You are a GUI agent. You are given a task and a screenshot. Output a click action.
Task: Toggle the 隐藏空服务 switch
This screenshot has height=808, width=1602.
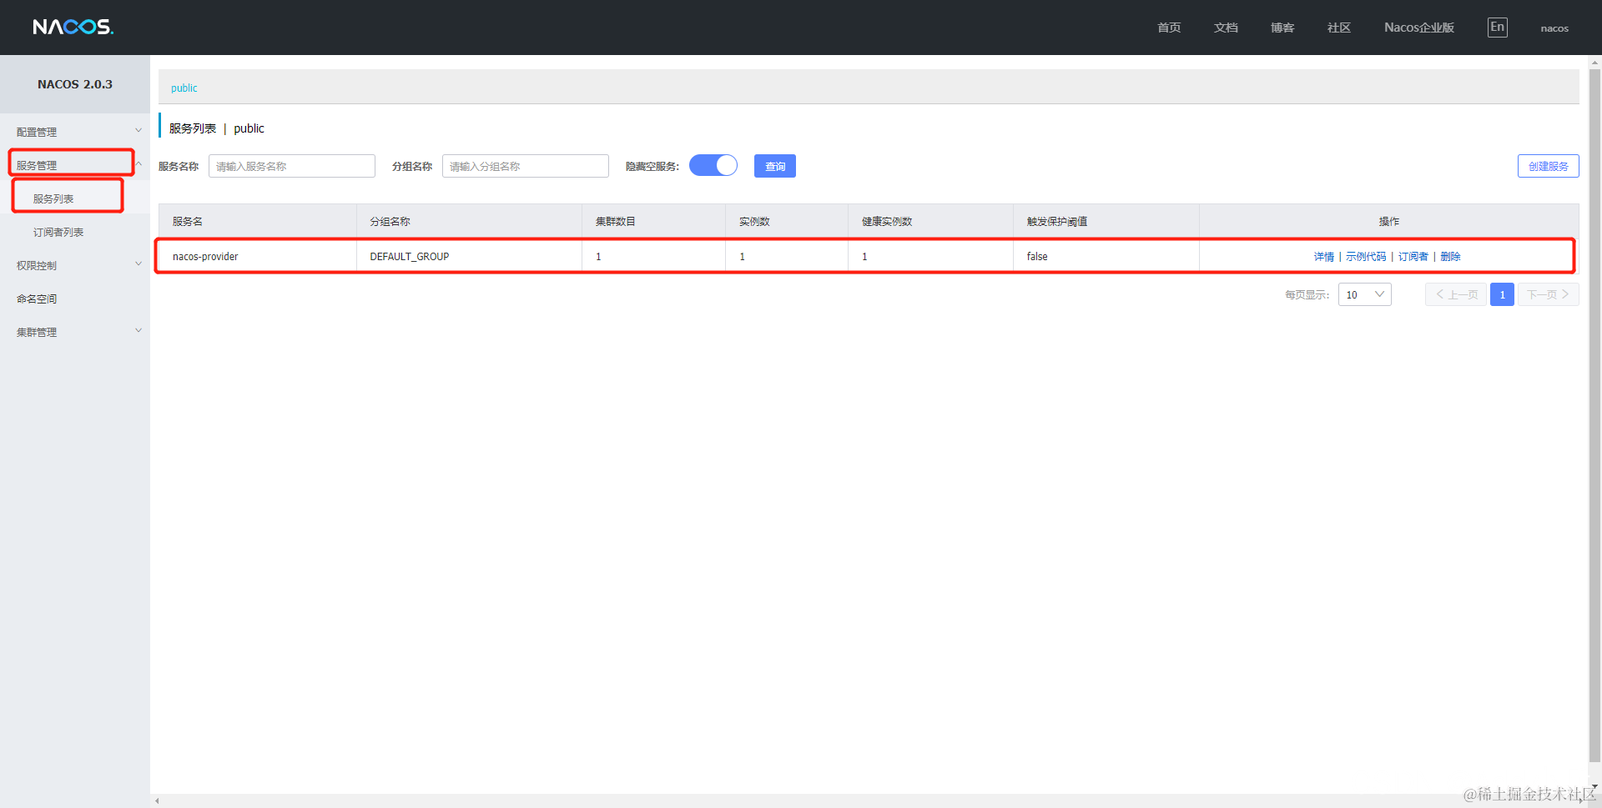pos(713,165)
